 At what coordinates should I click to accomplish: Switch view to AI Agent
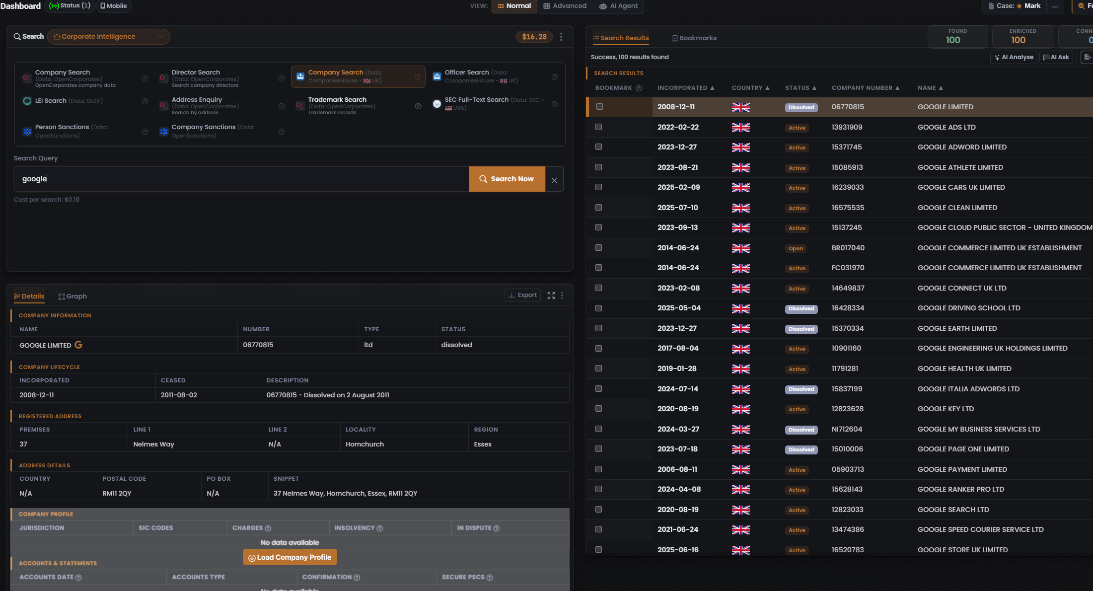click(618, 6)
